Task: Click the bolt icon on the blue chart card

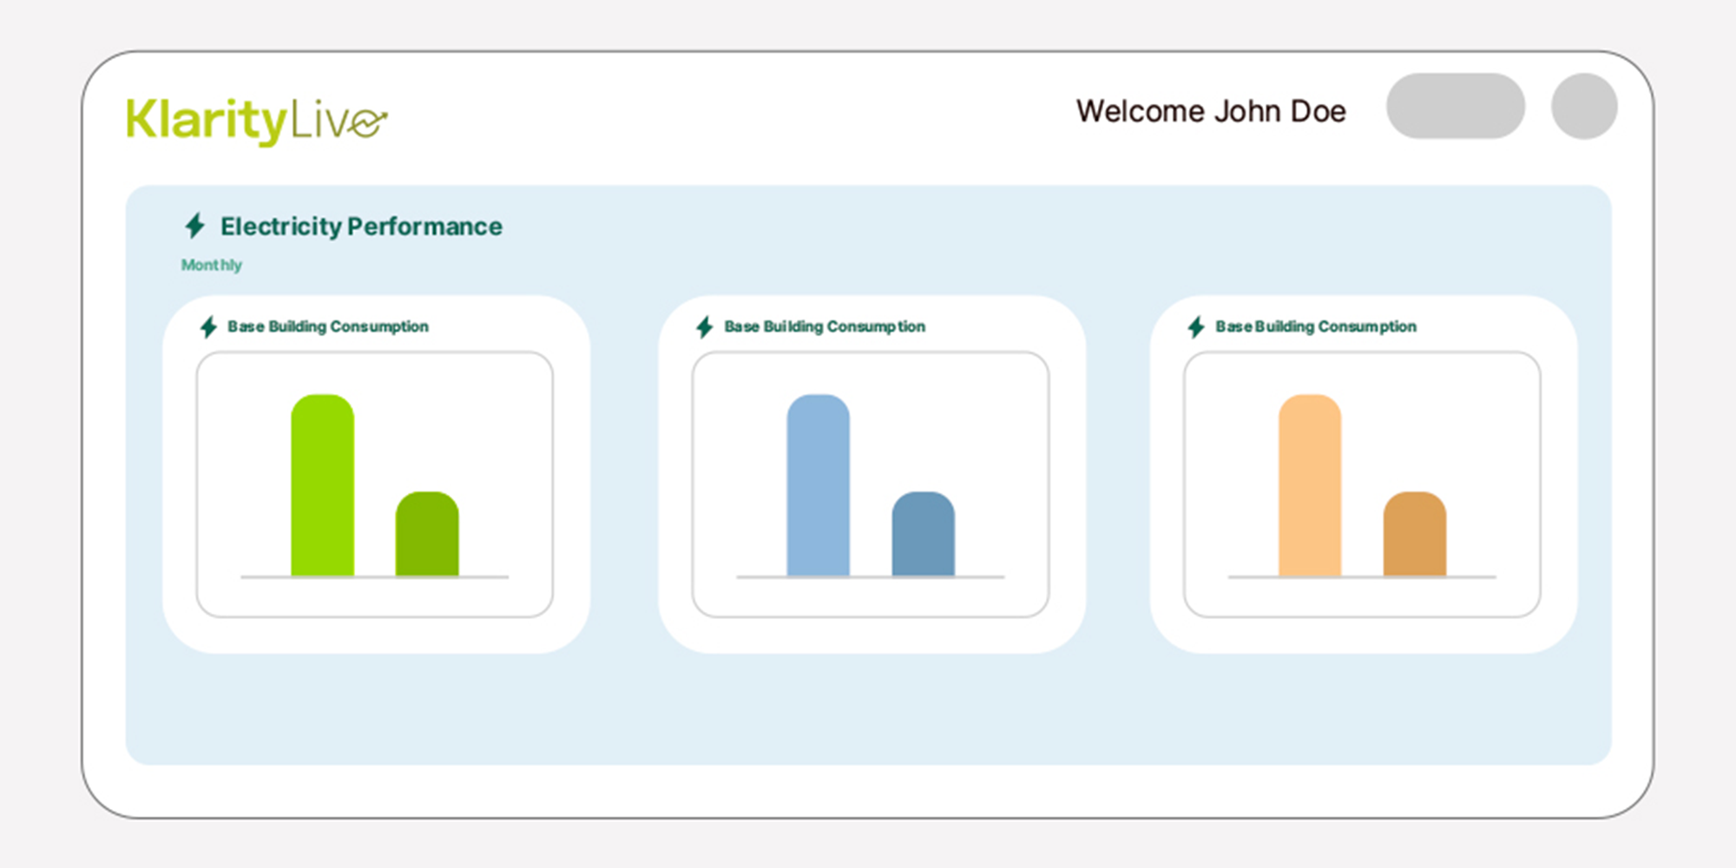Action: coord(705,327)
